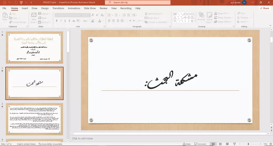Open Change Case dropdown
The height and width of the screenshot is (146, 273).
tap(86, 21)
